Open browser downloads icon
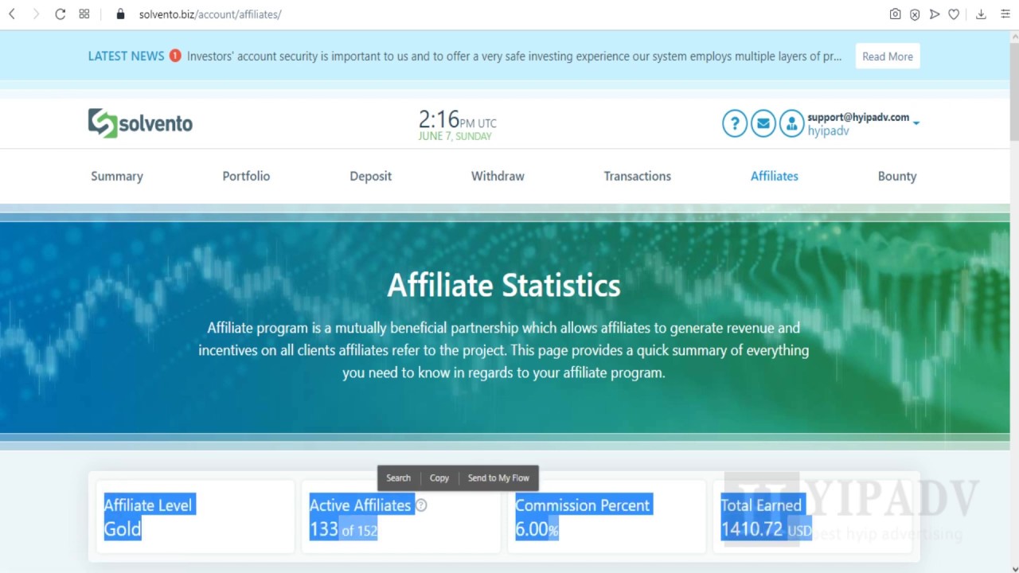This screenshot has width=1019, height=573. pos(981,14)
